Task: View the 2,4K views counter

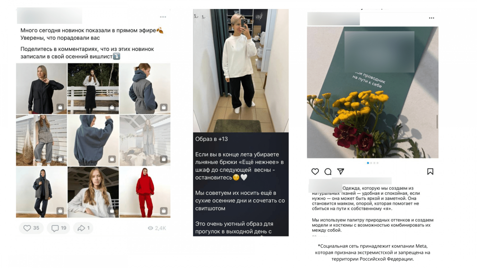Action: click(x=157, y=228)
